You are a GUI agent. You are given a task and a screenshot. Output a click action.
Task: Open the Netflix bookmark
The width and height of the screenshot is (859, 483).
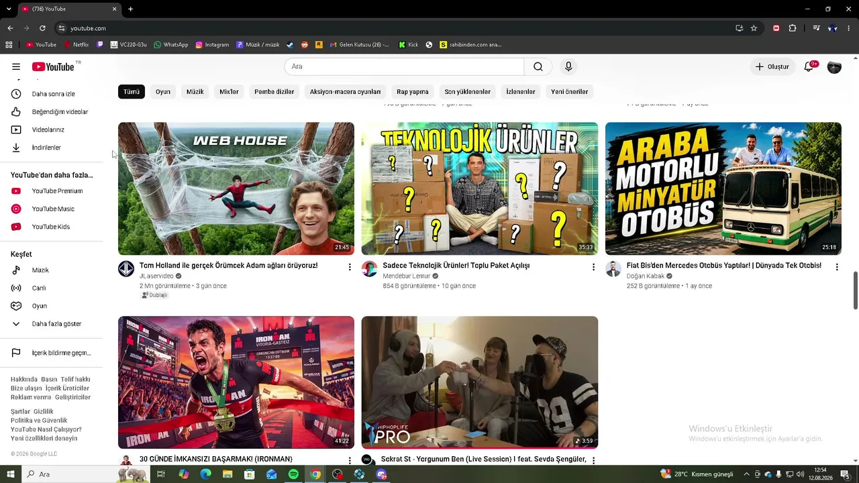point(76,45)
